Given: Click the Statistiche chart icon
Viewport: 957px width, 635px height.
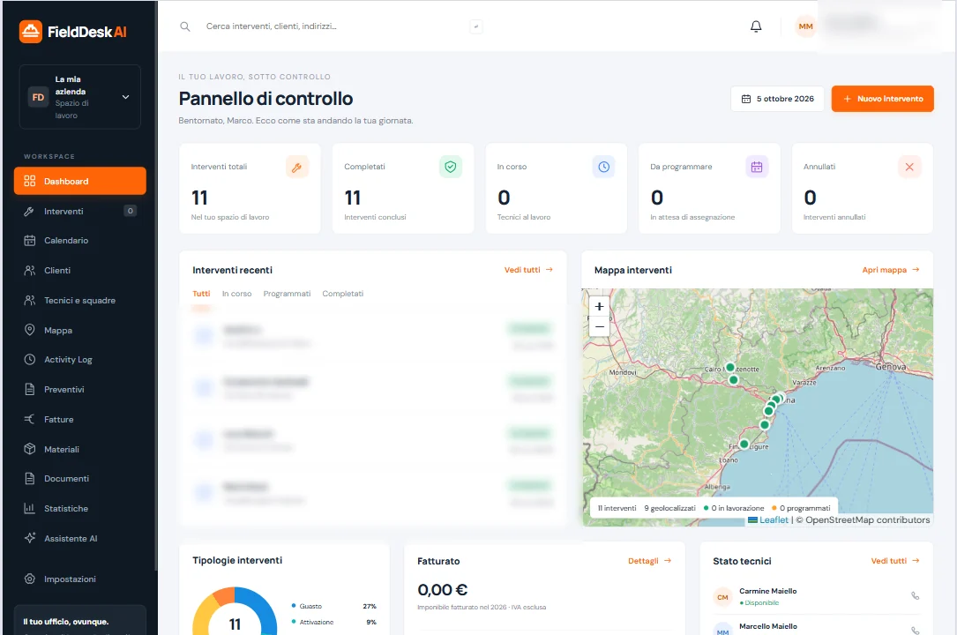Looking at the screenshot, I should [x=29, y=508].
